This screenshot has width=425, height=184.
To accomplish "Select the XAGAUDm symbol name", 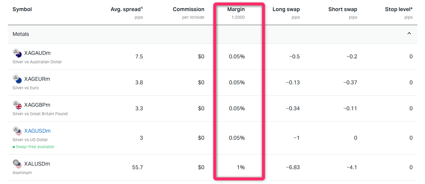I will [37, 53].
